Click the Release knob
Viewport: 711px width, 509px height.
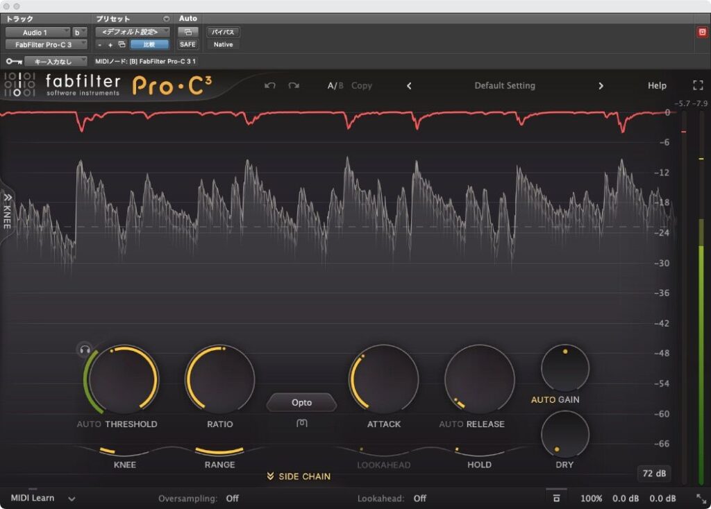click(480, 379)
